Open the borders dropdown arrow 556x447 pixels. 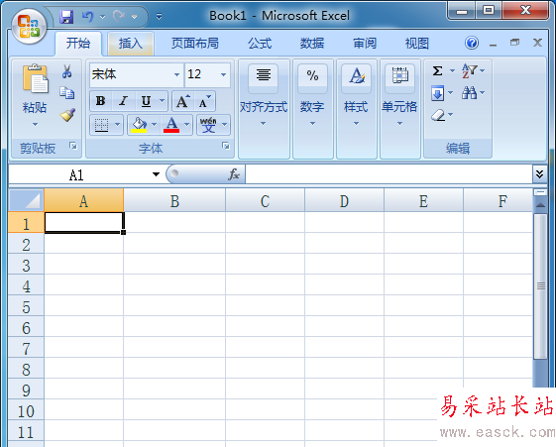tap(117, 125)
